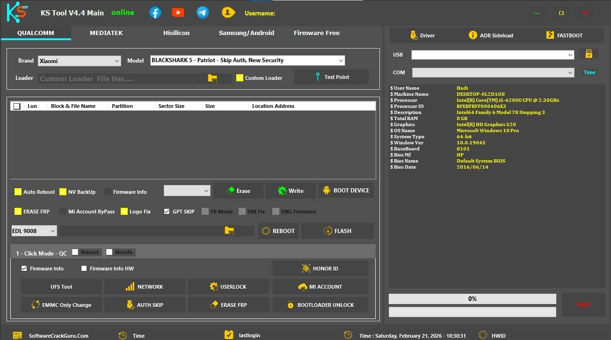611x340 pixels.
Task: Click the Driver installer icon
Action: coord(414,35)
